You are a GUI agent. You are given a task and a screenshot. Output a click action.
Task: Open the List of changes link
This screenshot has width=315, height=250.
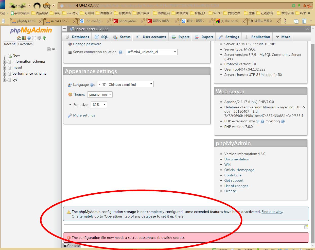tap(236, 186)
